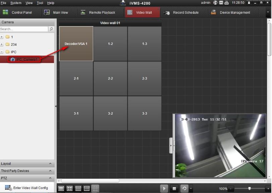This screenshot has height=193, width=272.
Task: Select the IPC group row
Action: [x=13, y=52]
